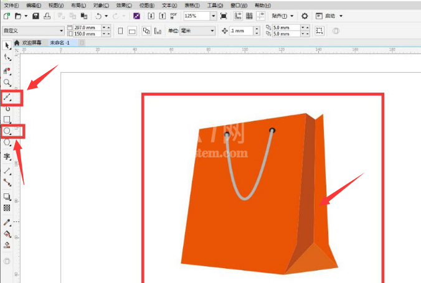This screenshot has width=421, height=283.
Task: Click the 贴齐(T) snap button
Action: point(282,16)
